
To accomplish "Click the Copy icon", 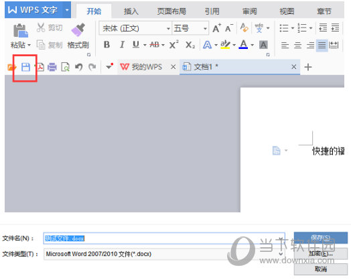I will point(41,45).
